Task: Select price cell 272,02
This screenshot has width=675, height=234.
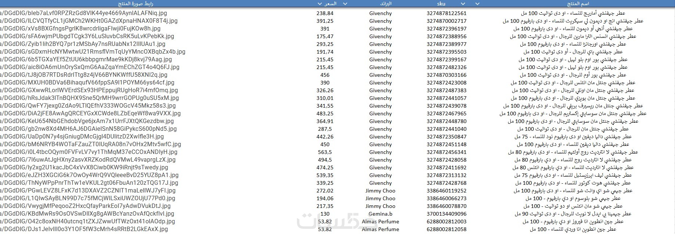Action: (x=325, y=191)
